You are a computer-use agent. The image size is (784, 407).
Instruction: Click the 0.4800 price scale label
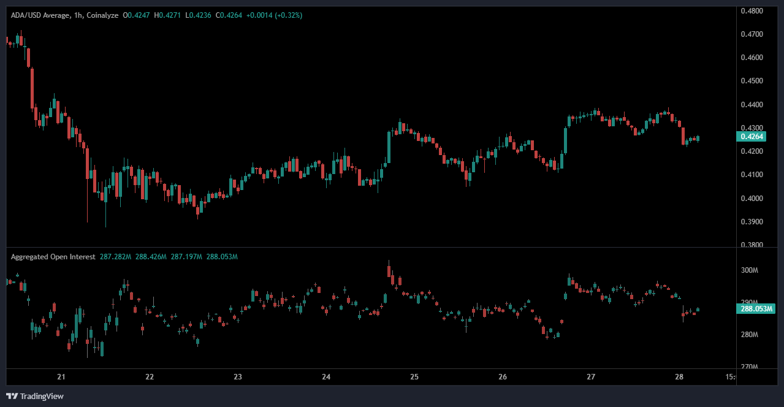pyautogui.click(x=752, y=11)
